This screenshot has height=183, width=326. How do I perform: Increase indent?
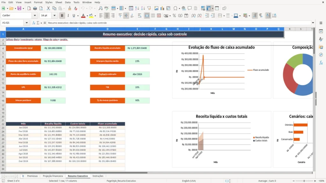[207, 16]
